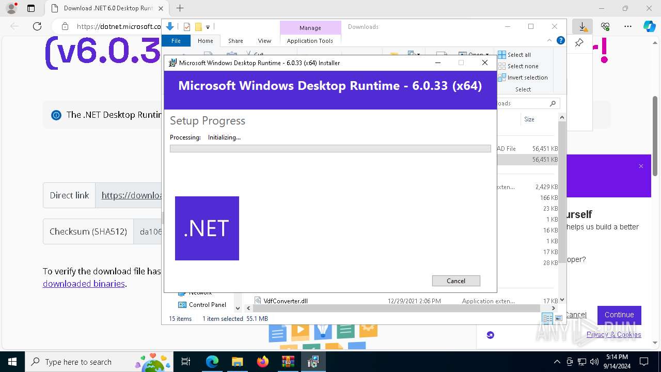The image size is (661, 372).
Task: Open File Explorer from taskbar
Action: tap(238, 362)
